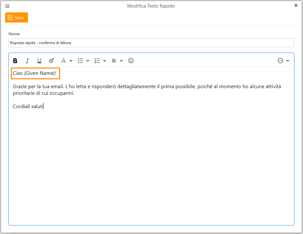Open the hamburger menu icon

pyautogui.click(x=7, y=6)
